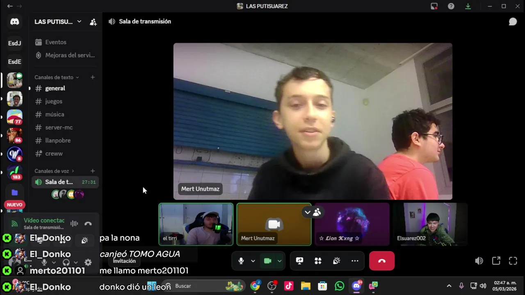
Task: Adjust call volume speaker icon
Action: pos(479,261)
